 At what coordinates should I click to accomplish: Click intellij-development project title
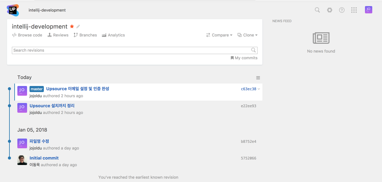40,26
